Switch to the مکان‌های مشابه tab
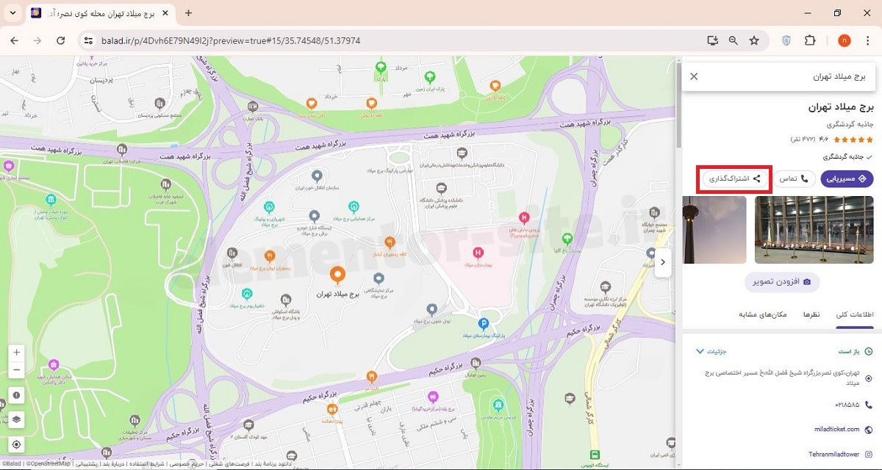Image resolution: width=882 pixels, height=470 pixels. click(x=763, y=314)
